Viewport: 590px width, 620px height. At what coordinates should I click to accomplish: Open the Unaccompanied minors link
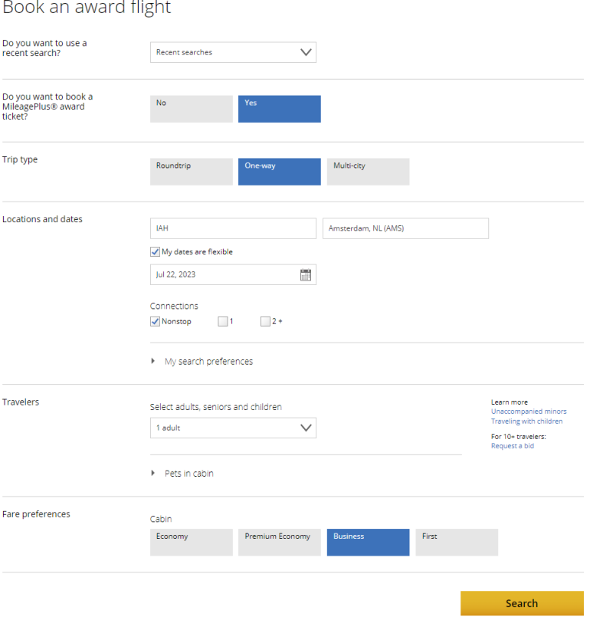coord(529,412)
